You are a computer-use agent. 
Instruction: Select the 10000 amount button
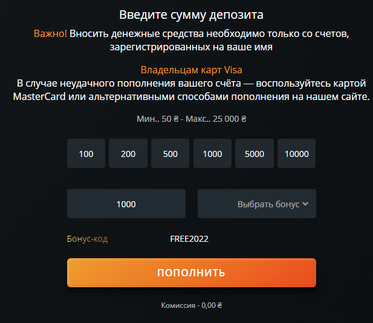click(297, 153)
